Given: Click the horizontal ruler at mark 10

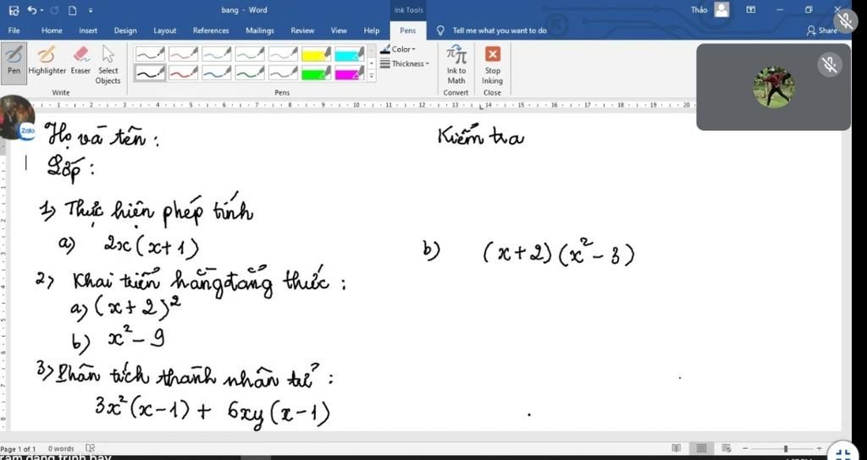Looking at the screenshot, I should (356, 104).
